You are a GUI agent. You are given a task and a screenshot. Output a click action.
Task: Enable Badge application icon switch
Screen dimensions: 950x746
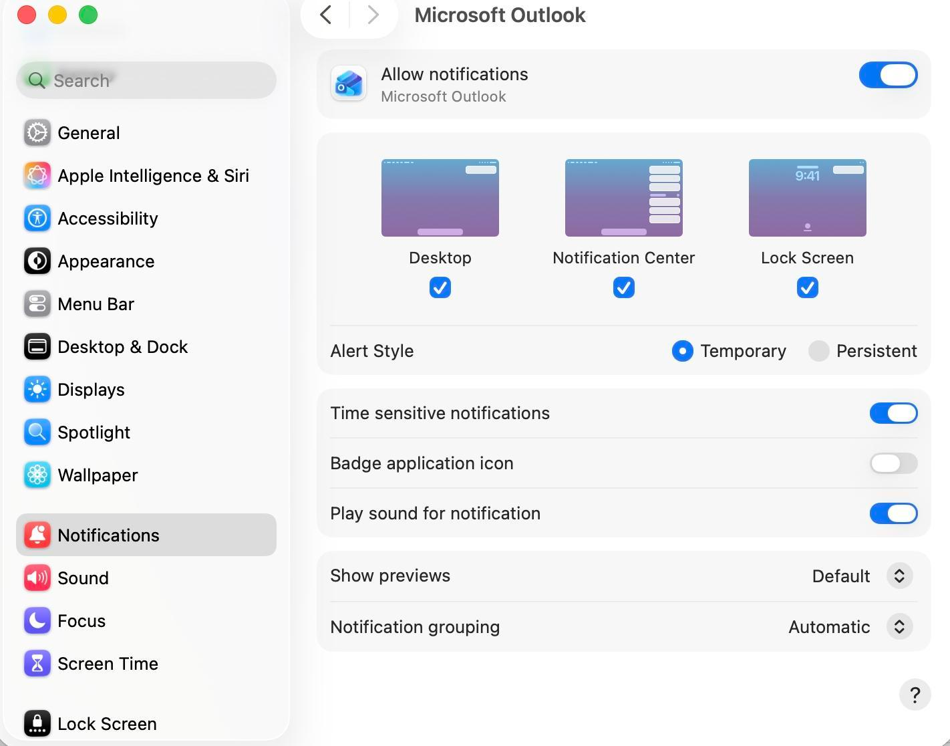(x=894, y=463)
